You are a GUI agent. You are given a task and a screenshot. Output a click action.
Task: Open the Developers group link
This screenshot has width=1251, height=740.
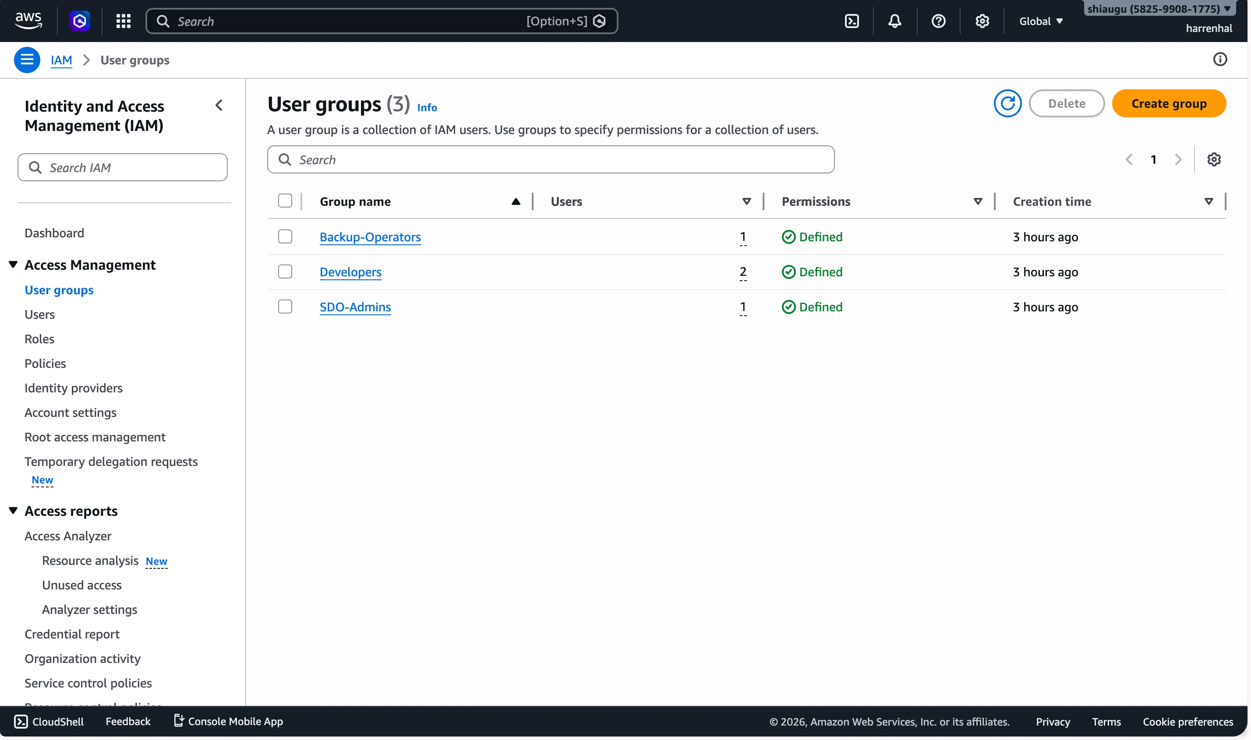350,272
